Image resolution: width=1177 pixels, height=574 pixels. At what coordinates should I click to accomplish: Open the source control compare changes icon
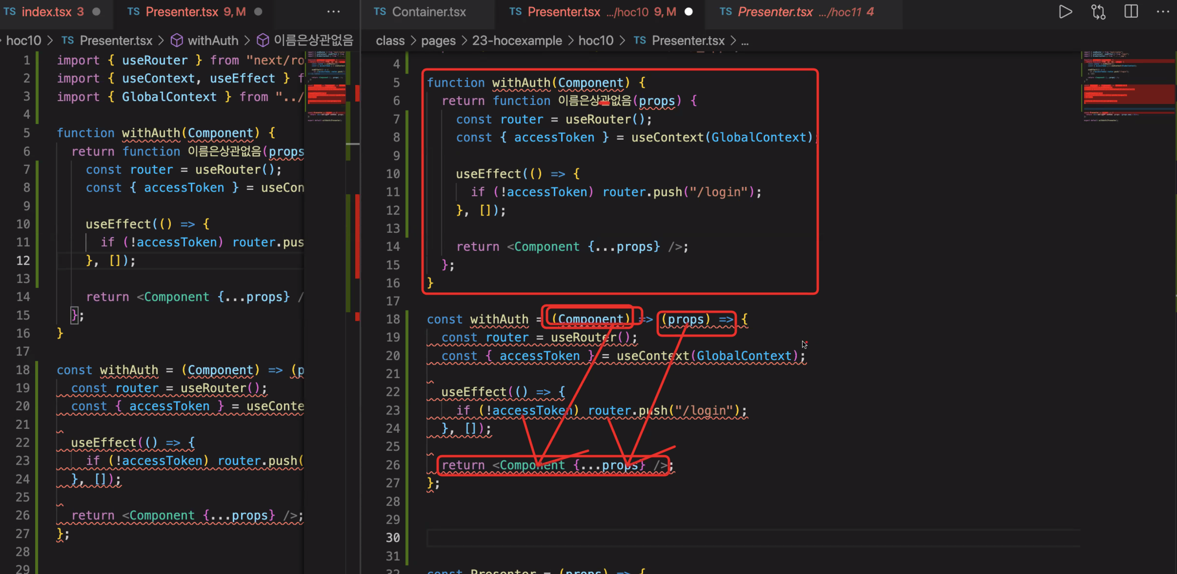point(1099,11)
